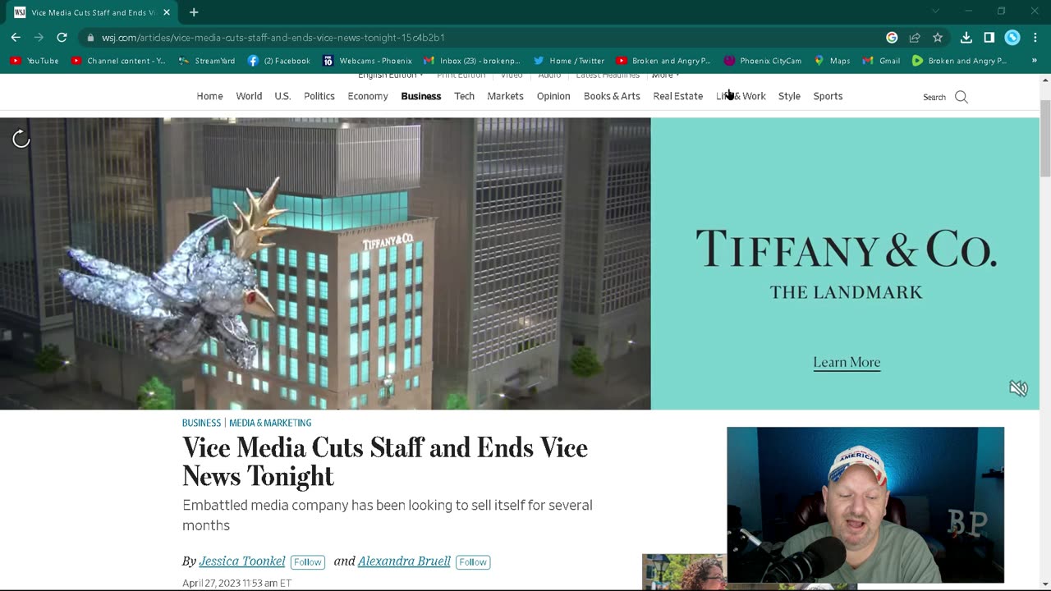Viewport: 1051px width, 591px height.
Task: Replay the Tiffany ad video
Action: pyautogui.click(x=21, y=139)
